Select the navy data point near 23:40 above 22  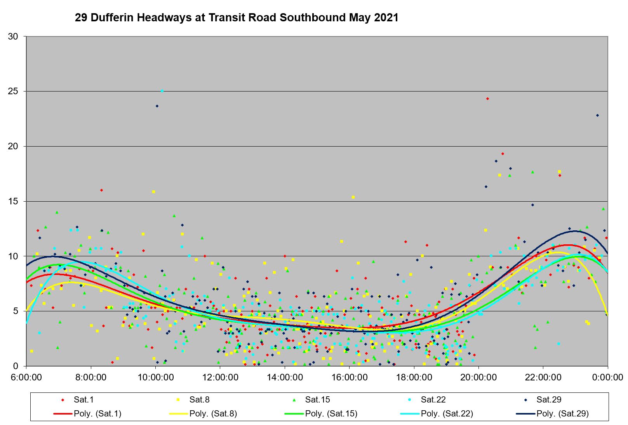coord(597,115)
